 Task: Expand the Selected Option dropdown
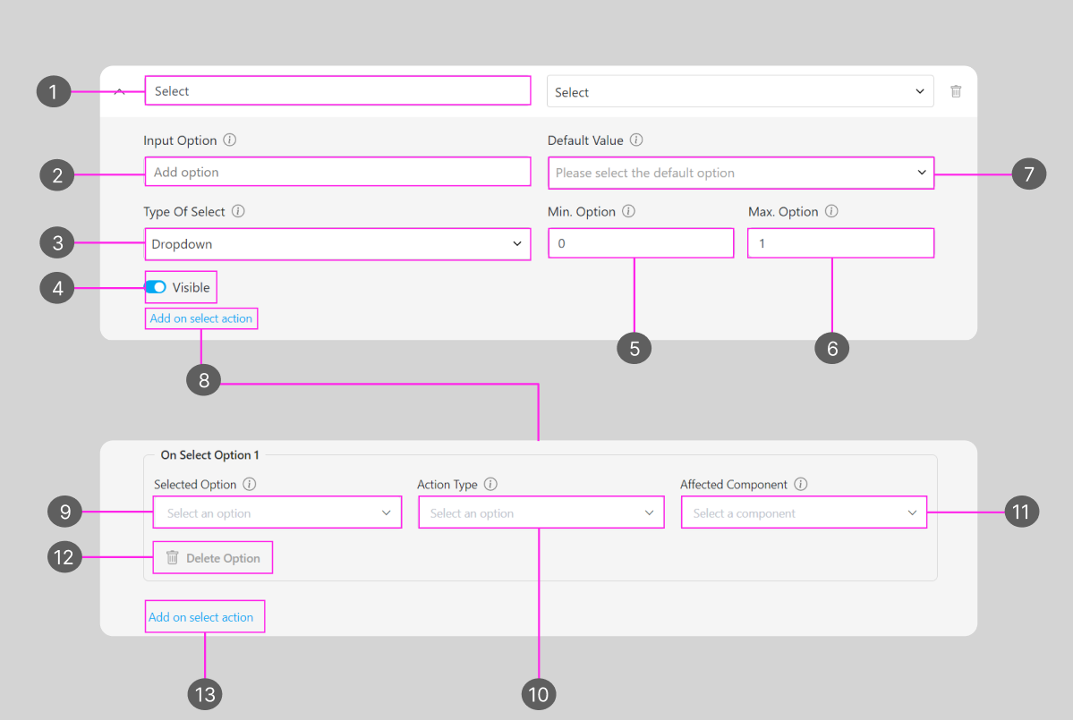pos(277,513)
